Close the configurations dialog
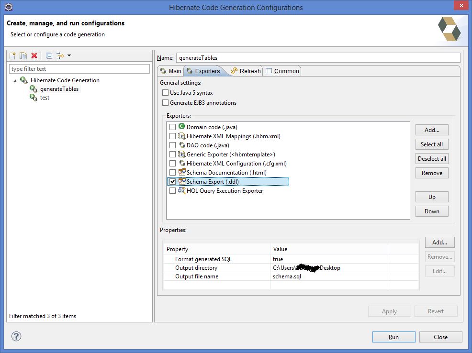The height and width of the screenshot is (353, 472). coord(440,337)
